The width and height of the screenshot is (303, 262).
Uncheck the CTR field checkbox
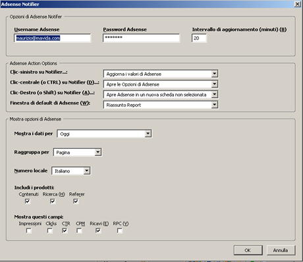tap(65, 230)
